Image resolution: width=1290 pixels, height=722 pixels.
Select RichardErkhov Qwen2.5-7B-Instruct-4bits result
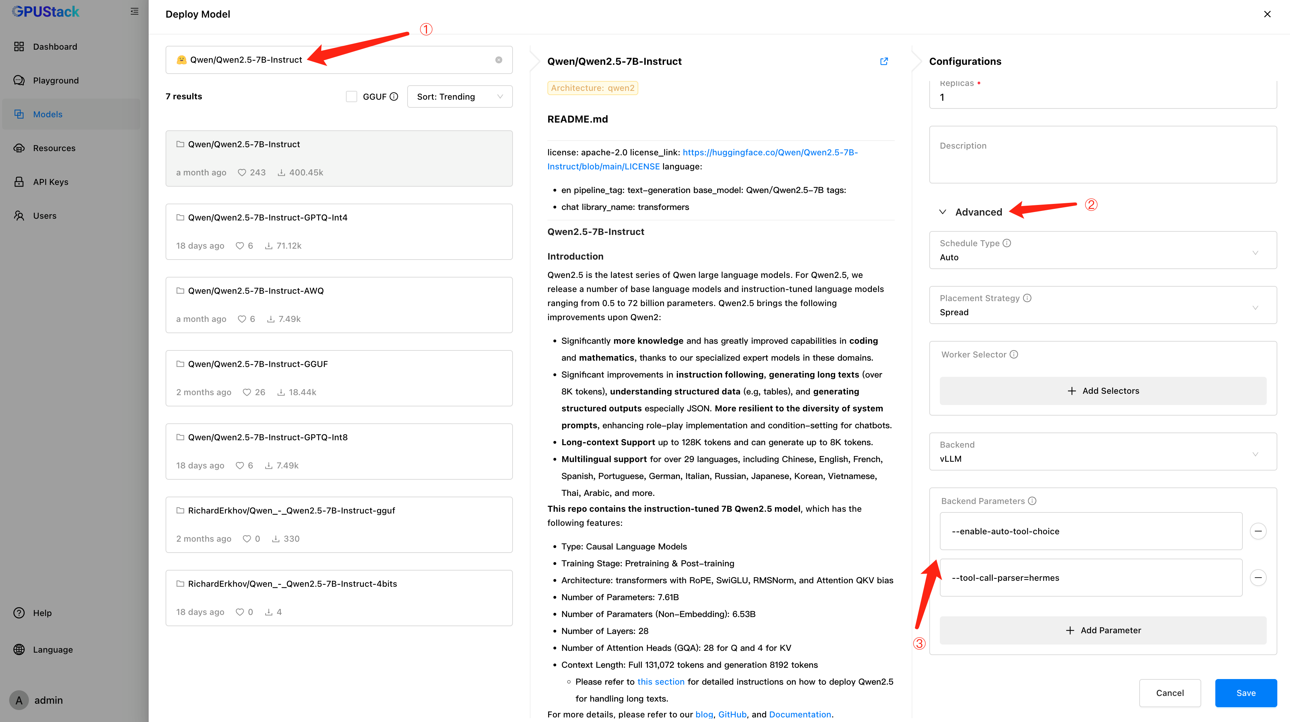point(339,598)
